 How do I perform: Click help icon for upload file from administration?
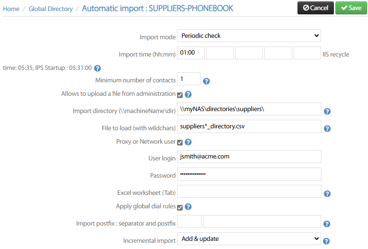pos(188,95)
